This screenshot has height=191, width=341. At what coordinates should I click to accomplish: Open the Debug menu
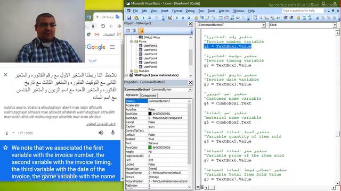190,11
